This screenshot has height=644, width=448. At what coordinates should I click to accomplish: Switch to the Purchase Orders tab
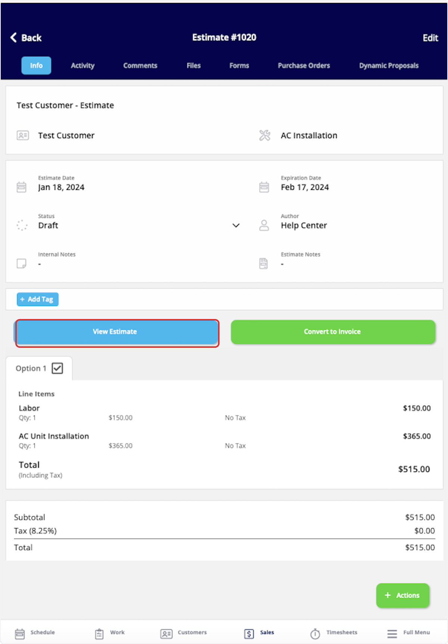304,65
